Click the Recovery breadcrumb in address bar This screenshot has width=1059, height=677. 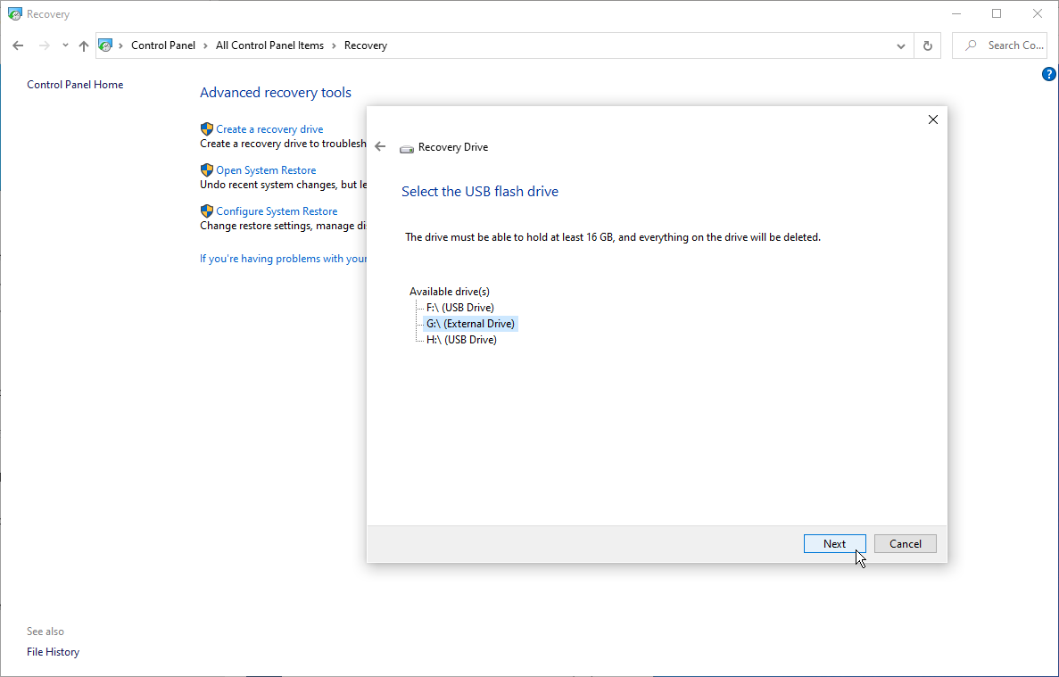click(366, 45)
